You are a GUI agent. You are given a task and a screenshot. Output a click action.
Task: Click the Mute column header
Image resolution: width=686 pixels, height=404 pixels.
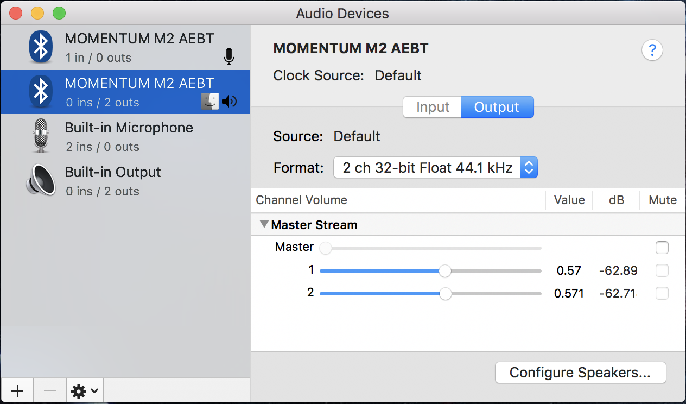pyautogui.click(x=663, y=200)
